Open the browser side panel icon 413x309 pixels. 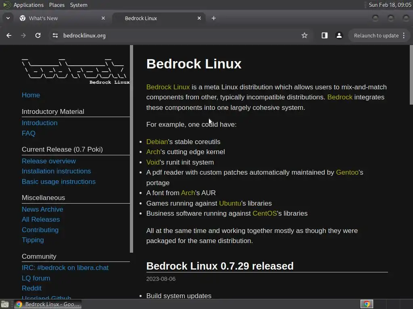[325, 35]
